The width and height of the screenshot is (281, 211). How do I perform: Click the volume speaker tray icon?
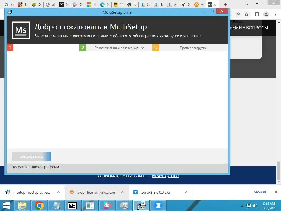coord(255,206)
